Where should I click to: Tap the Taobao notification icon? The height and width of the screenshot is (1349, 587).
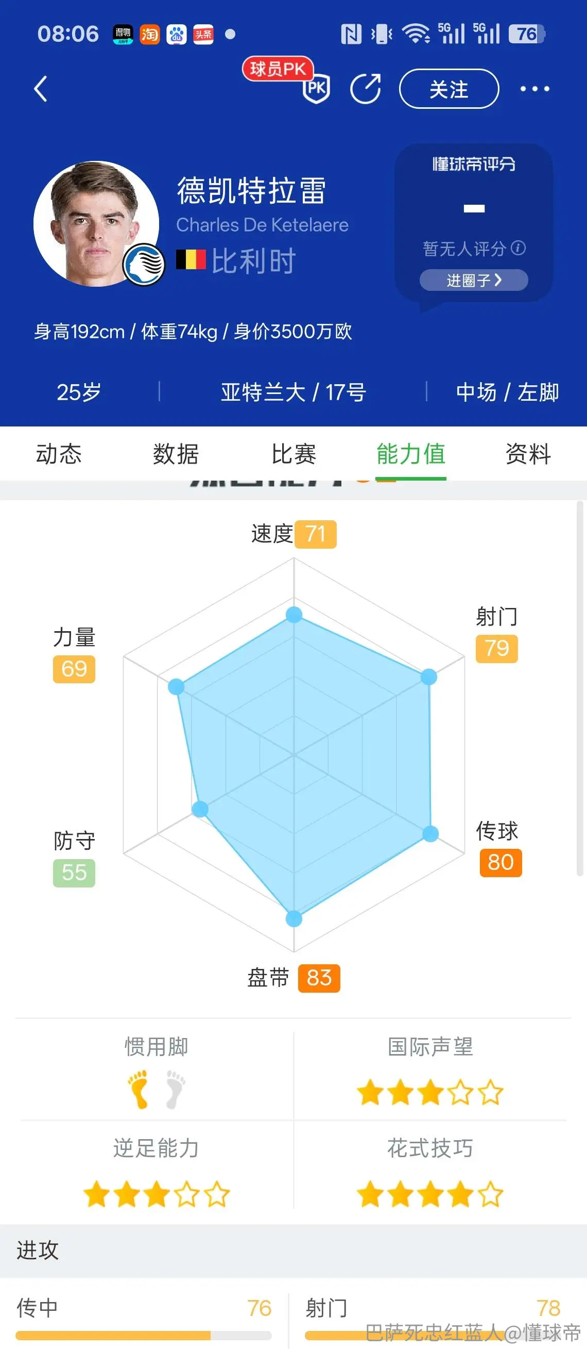click(x=149, y=35)
